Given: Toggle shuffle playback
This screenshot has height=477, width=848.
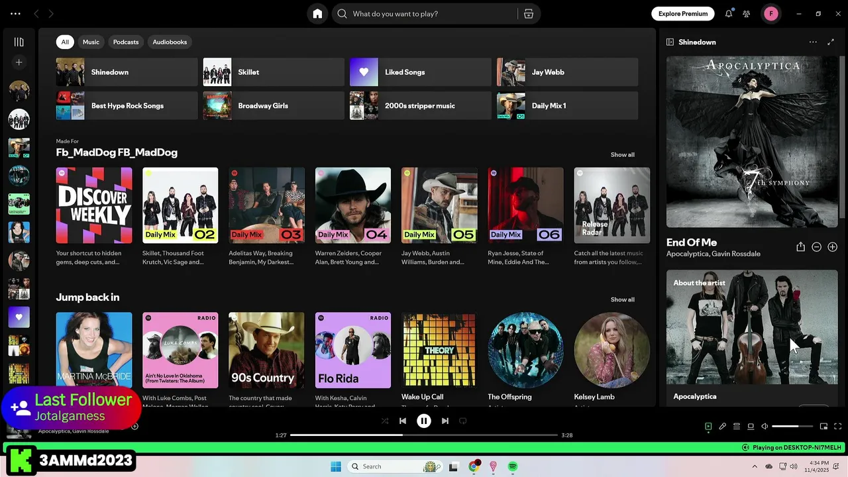Looking at the screenshot, I should coord(385,421).
